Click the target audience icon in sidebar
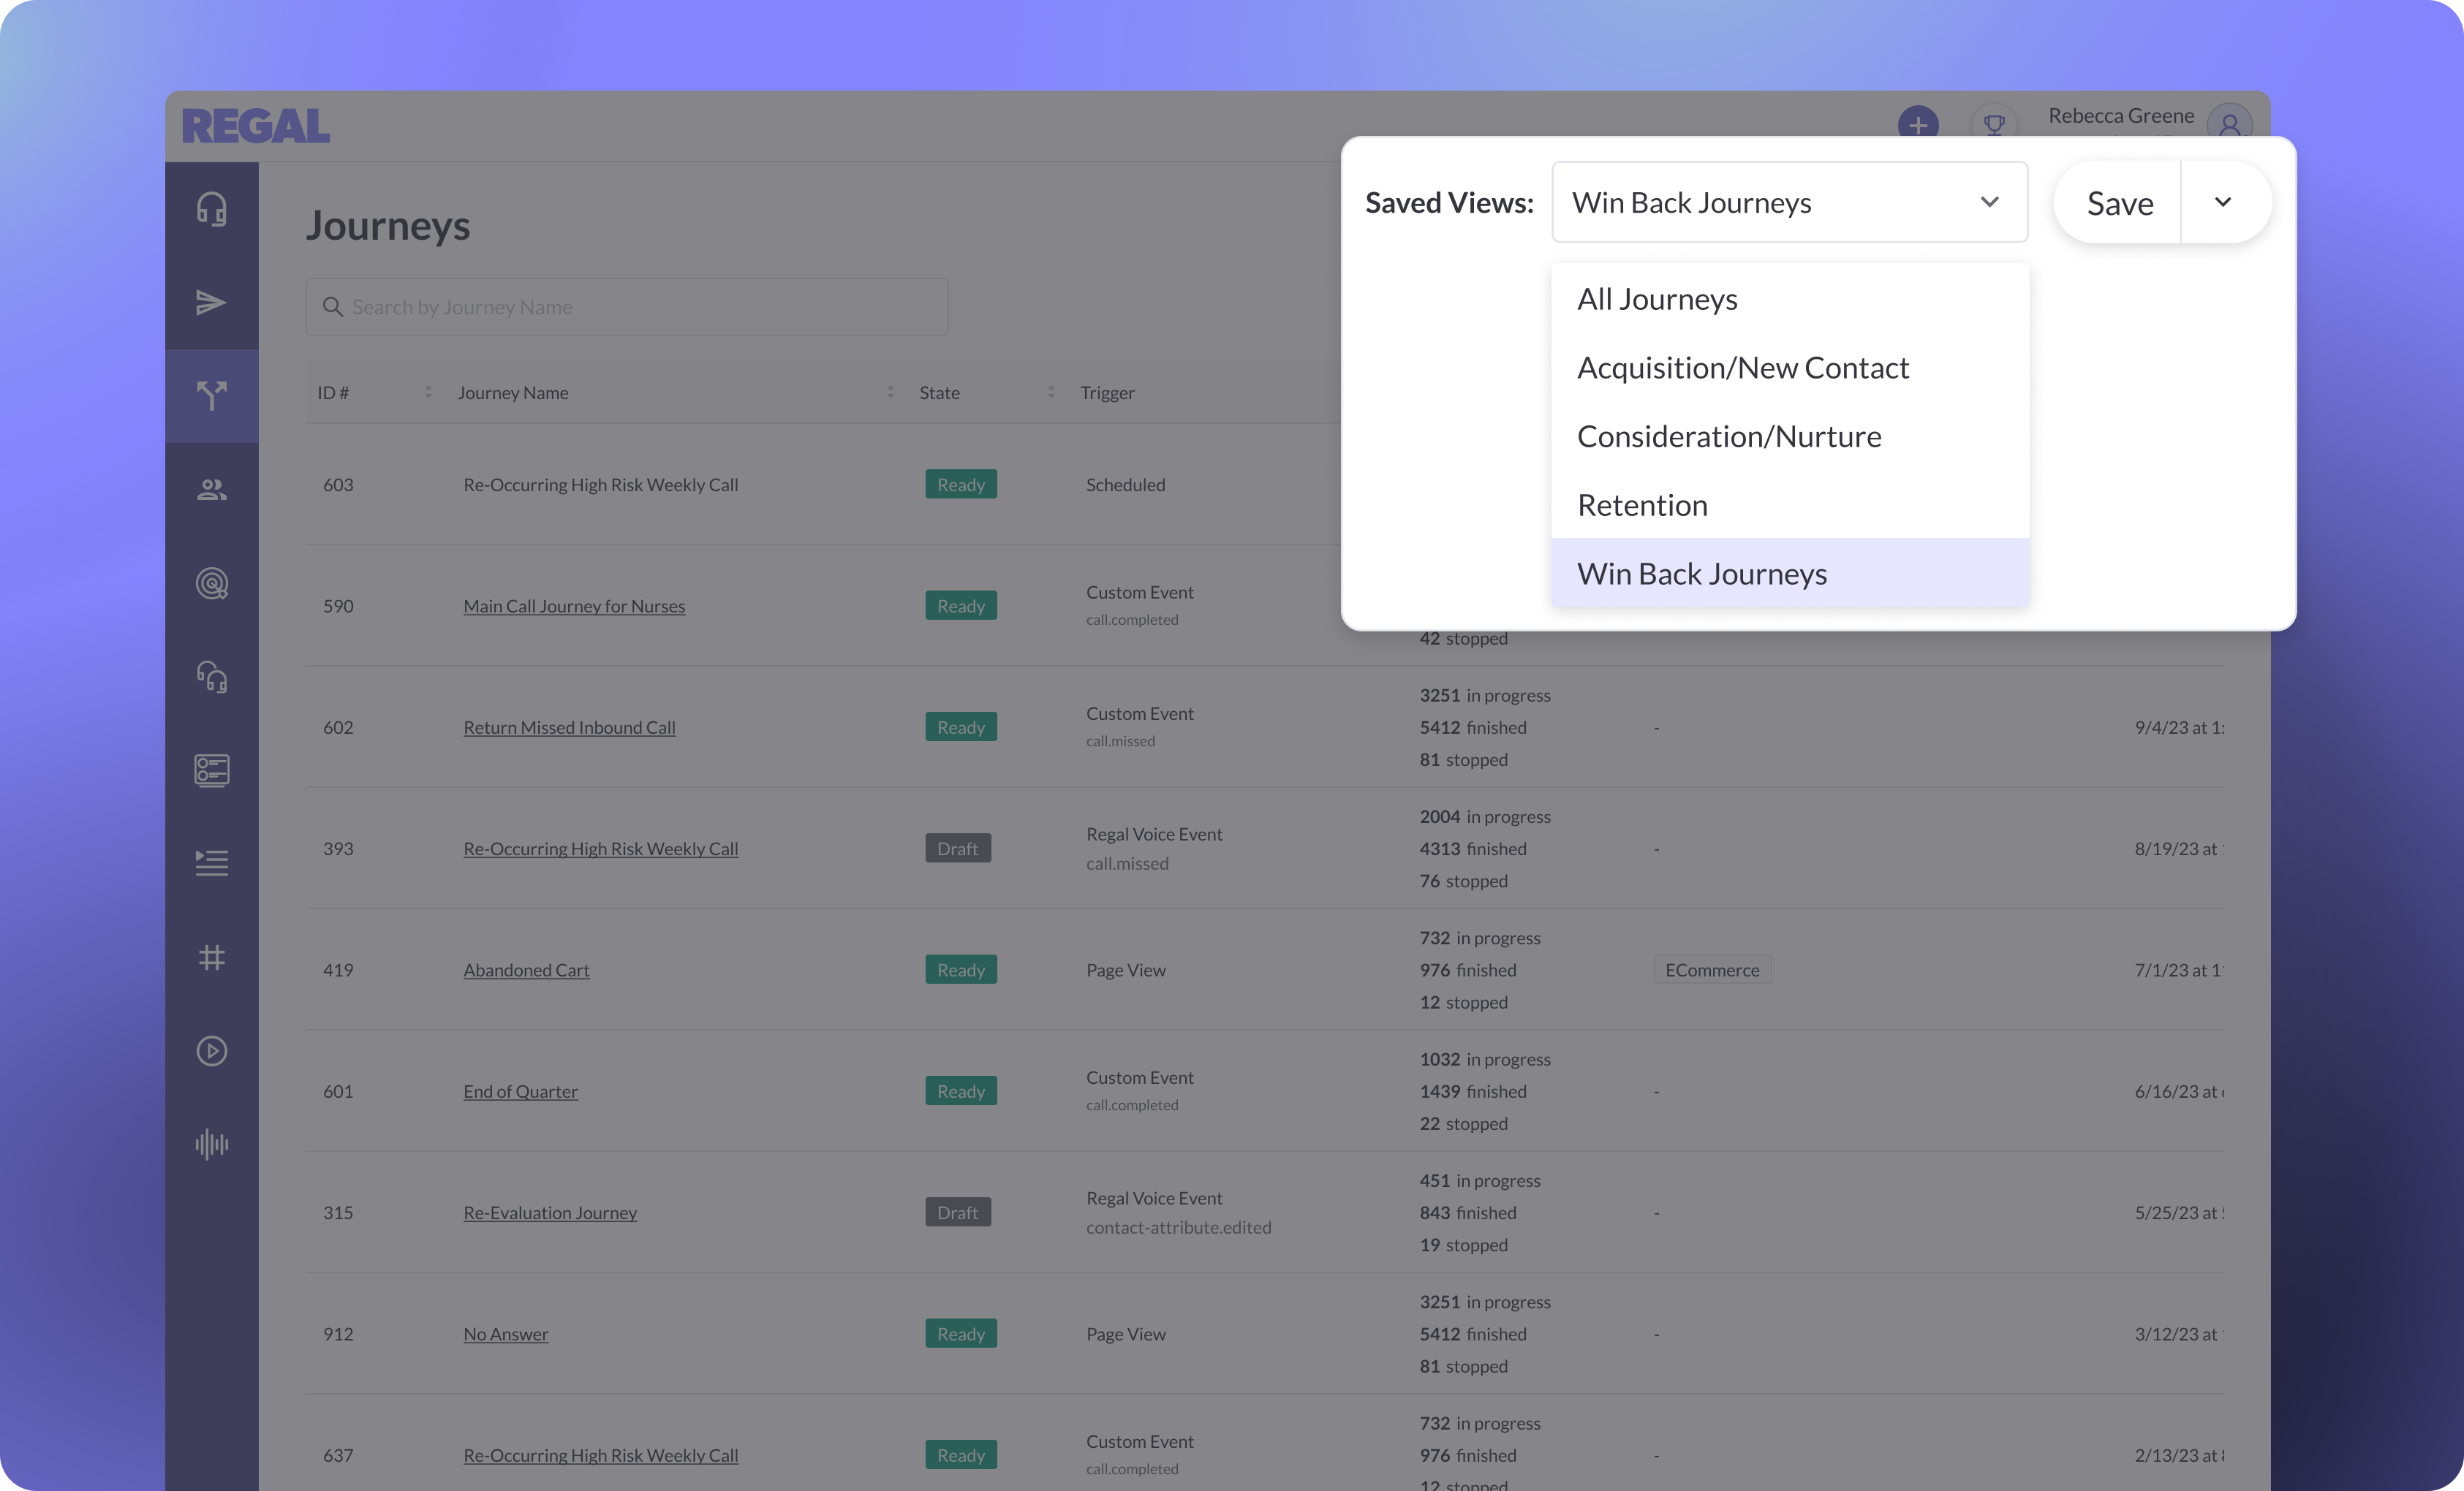2464x1491 pixels. pos(211,583)
